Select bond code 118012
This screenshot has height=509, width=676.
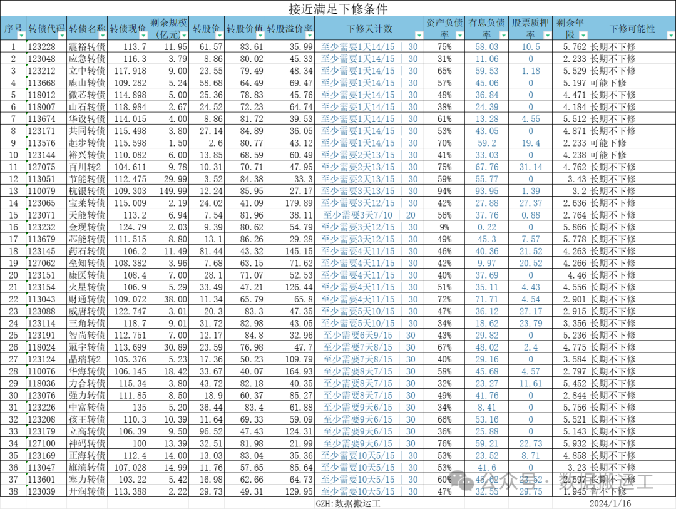[x=46, y=95]
